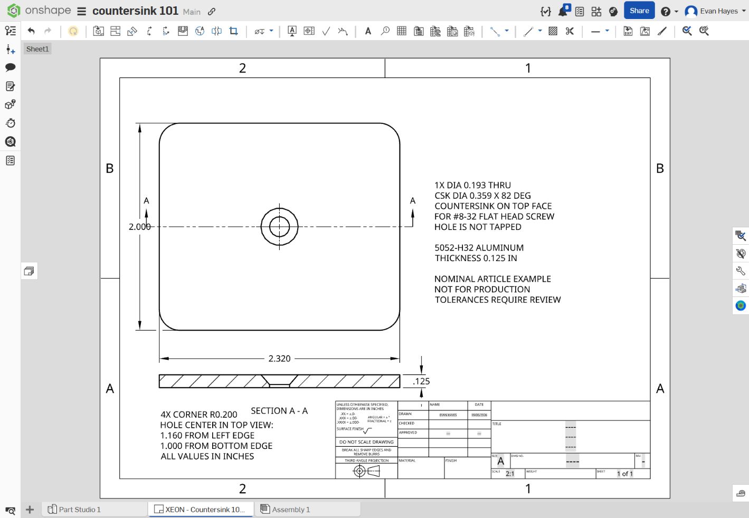This screenshot has width=749, height=518.
Task: Select the Callout balloon tool
Action: pos(385,31)
